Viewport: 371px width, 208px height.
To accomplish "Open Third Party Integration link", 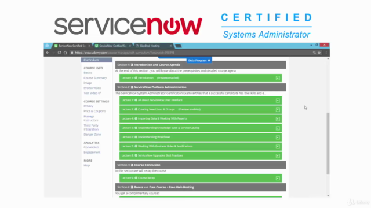I will tap(91, 127).
